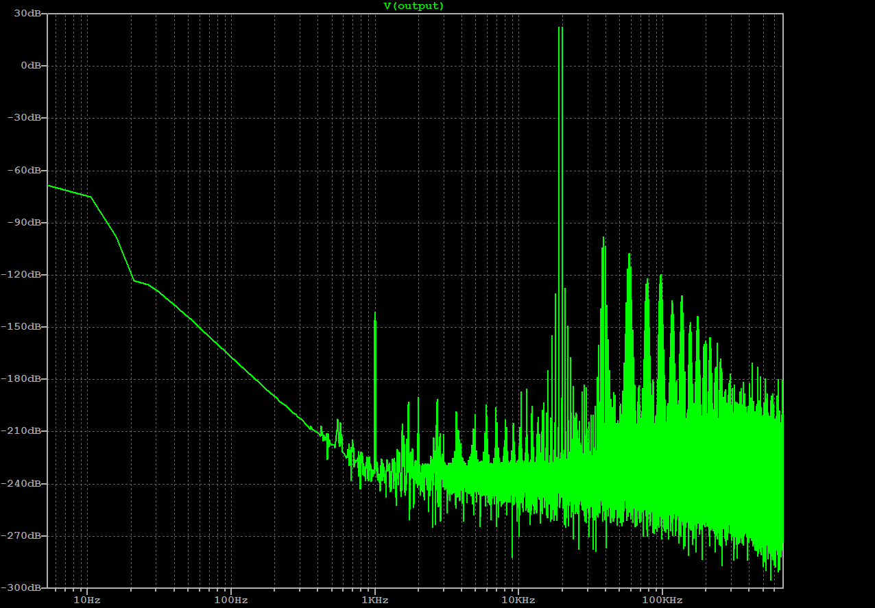Click the 1KHz frequency label
The height and width of the screenshot is (608, 875).
(x=374, y=600)
